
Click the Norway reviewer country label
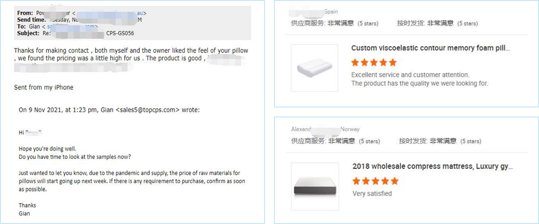(x=350, y=129)
